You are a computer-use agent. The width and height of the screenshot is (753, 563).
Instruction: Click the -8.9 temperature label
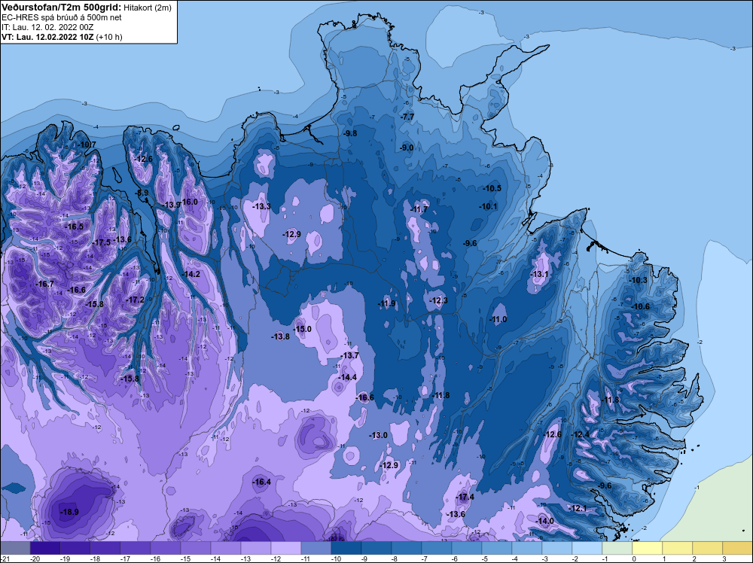[142, 193]
